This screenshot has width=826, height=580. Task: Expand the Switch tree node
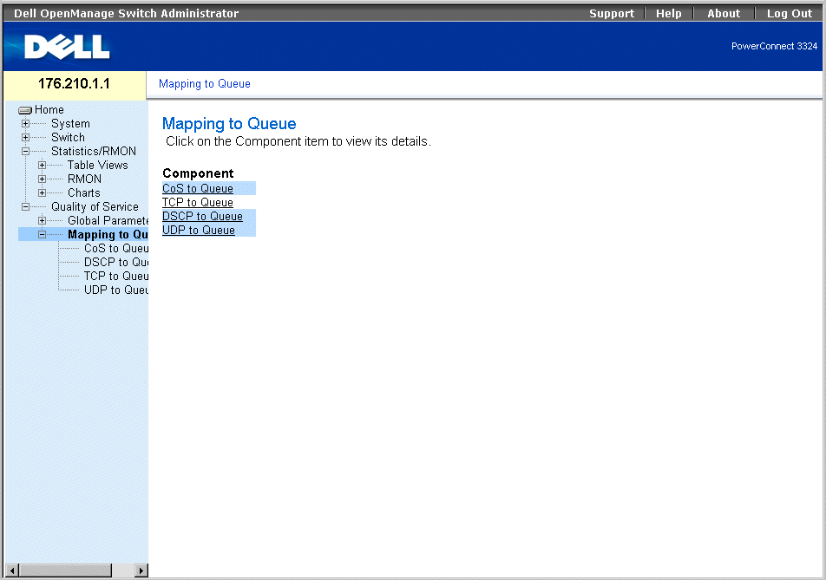click(x=25, y=137)
